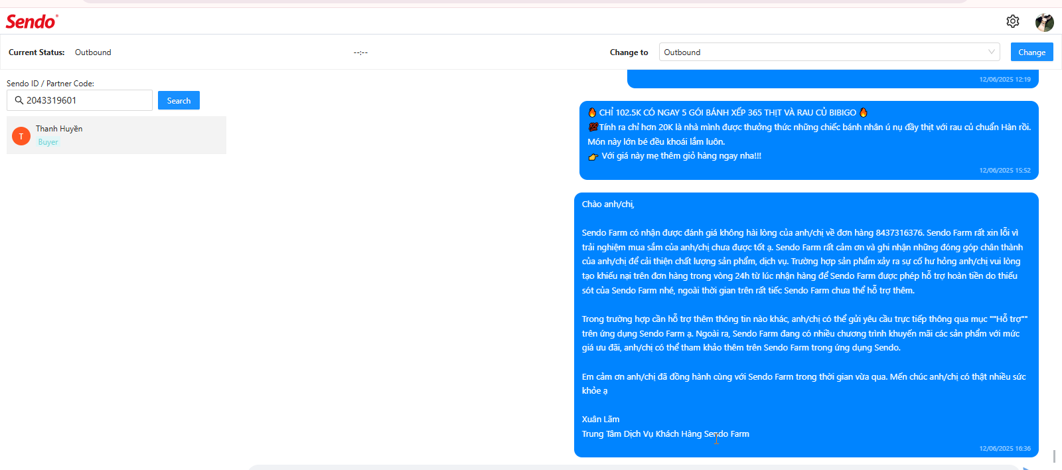Image resolution: width=1062 pixels, height=470 pixels.
Task: Click the 'Xuân Lâm' signature text
Action: tap(601, 420)
